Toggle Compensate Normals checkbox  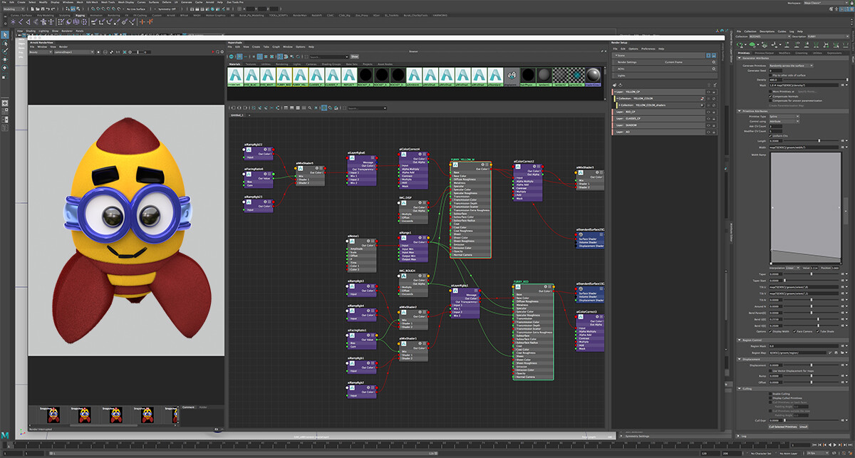pos(771,95)
